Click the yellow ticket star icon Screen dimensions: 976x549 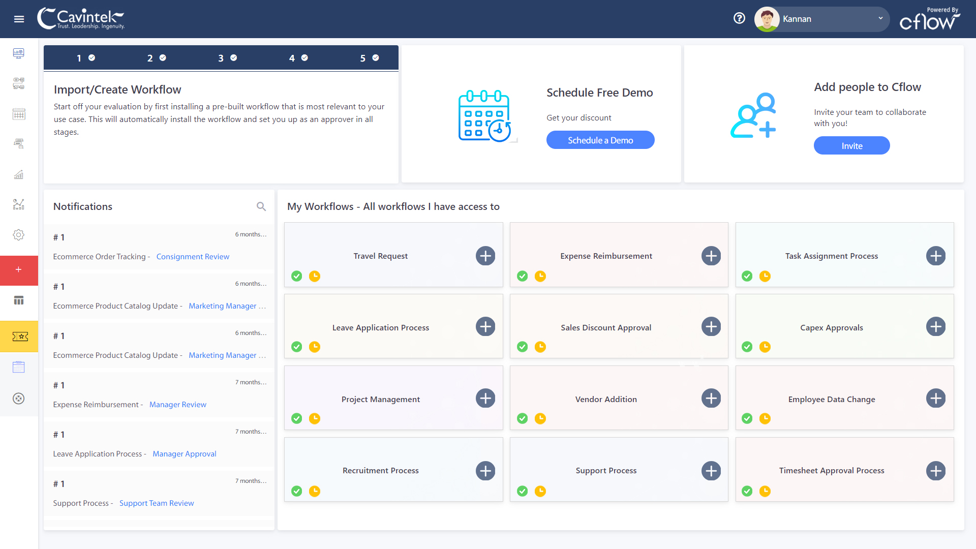19,336
